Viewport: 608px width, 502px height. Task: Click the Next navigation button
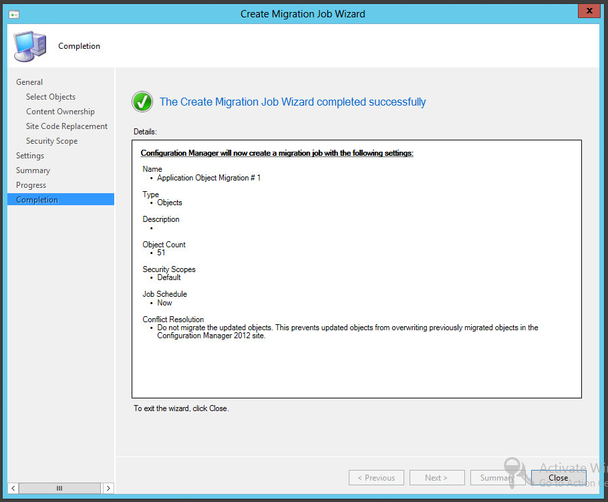click(437, 477)
